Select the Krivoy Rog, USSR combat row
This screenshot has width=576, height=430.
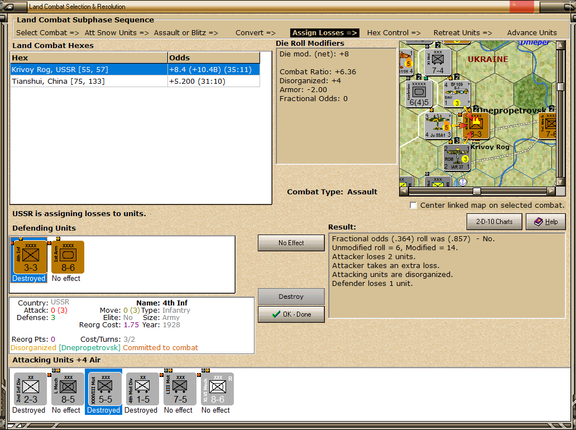coord(135,69)
